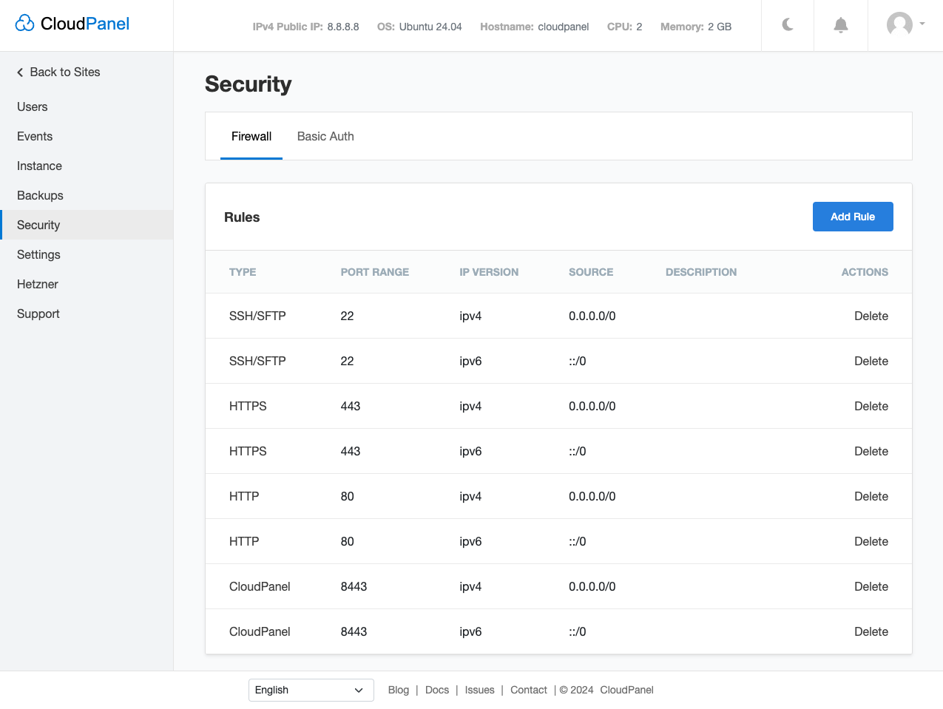Open the user avatar account menu
Image resolution: width=943 pixels, height=709 pixels.
coord(905,24)
